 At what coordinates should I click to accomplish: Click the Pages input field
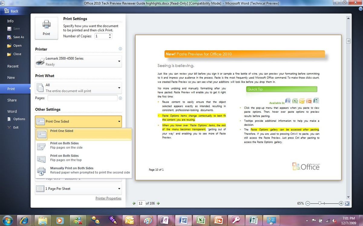click(x=83, y=98)
